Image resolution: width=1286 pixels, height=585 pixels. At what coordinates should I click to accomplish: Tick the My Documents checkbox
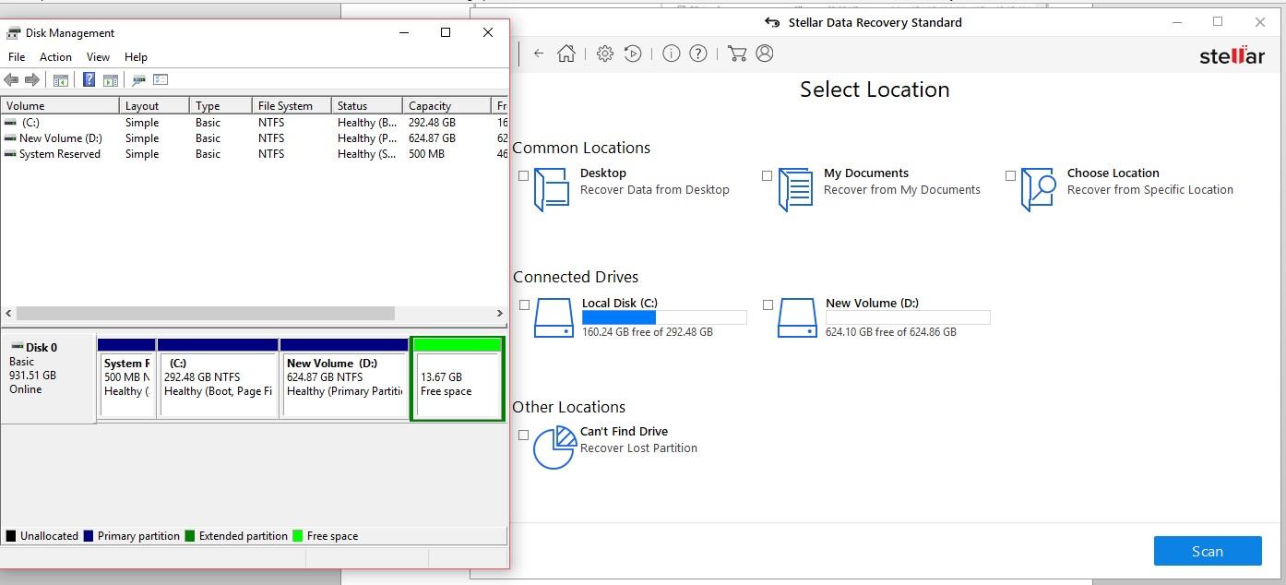click(767, 175)
